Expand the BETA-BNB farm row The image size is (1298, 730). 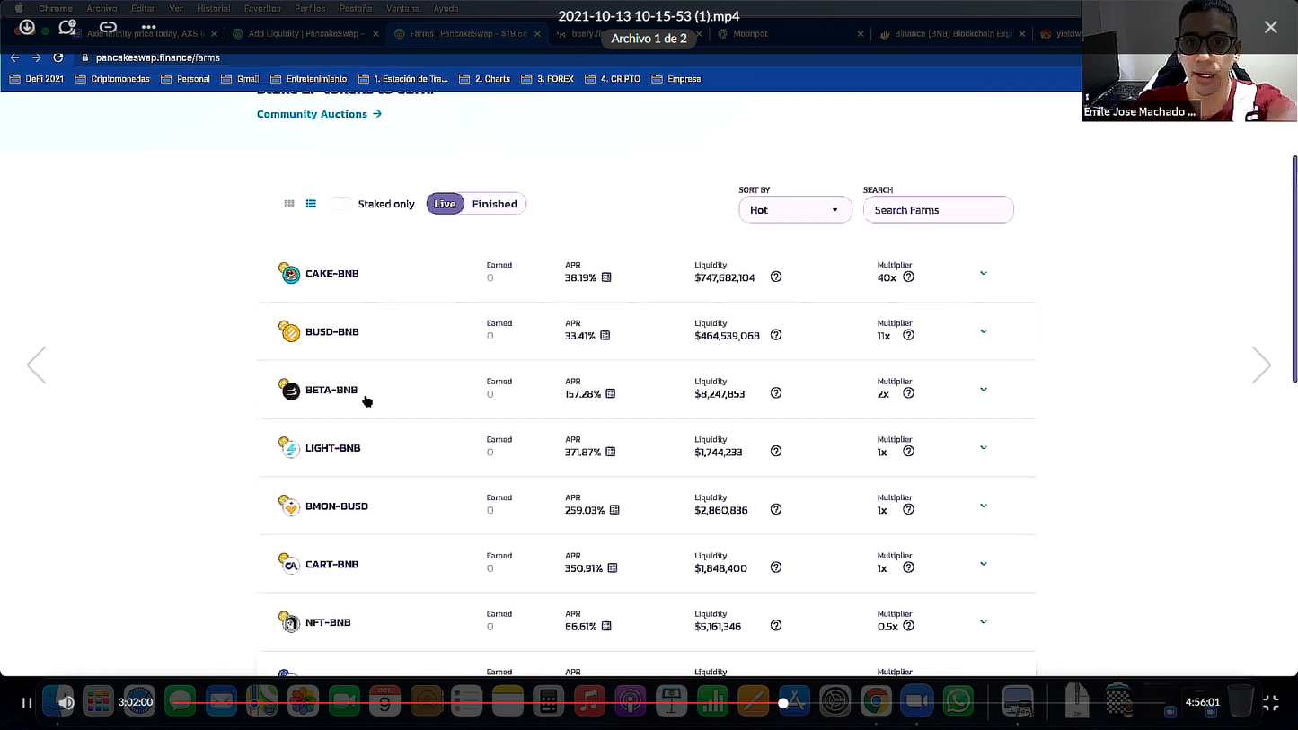984,390
